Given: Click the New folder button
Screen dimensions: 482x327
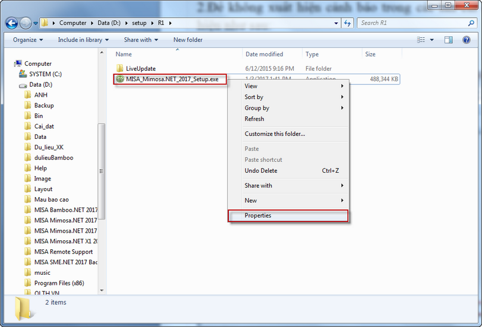Looking at the screenshot, I should point(188,40).
